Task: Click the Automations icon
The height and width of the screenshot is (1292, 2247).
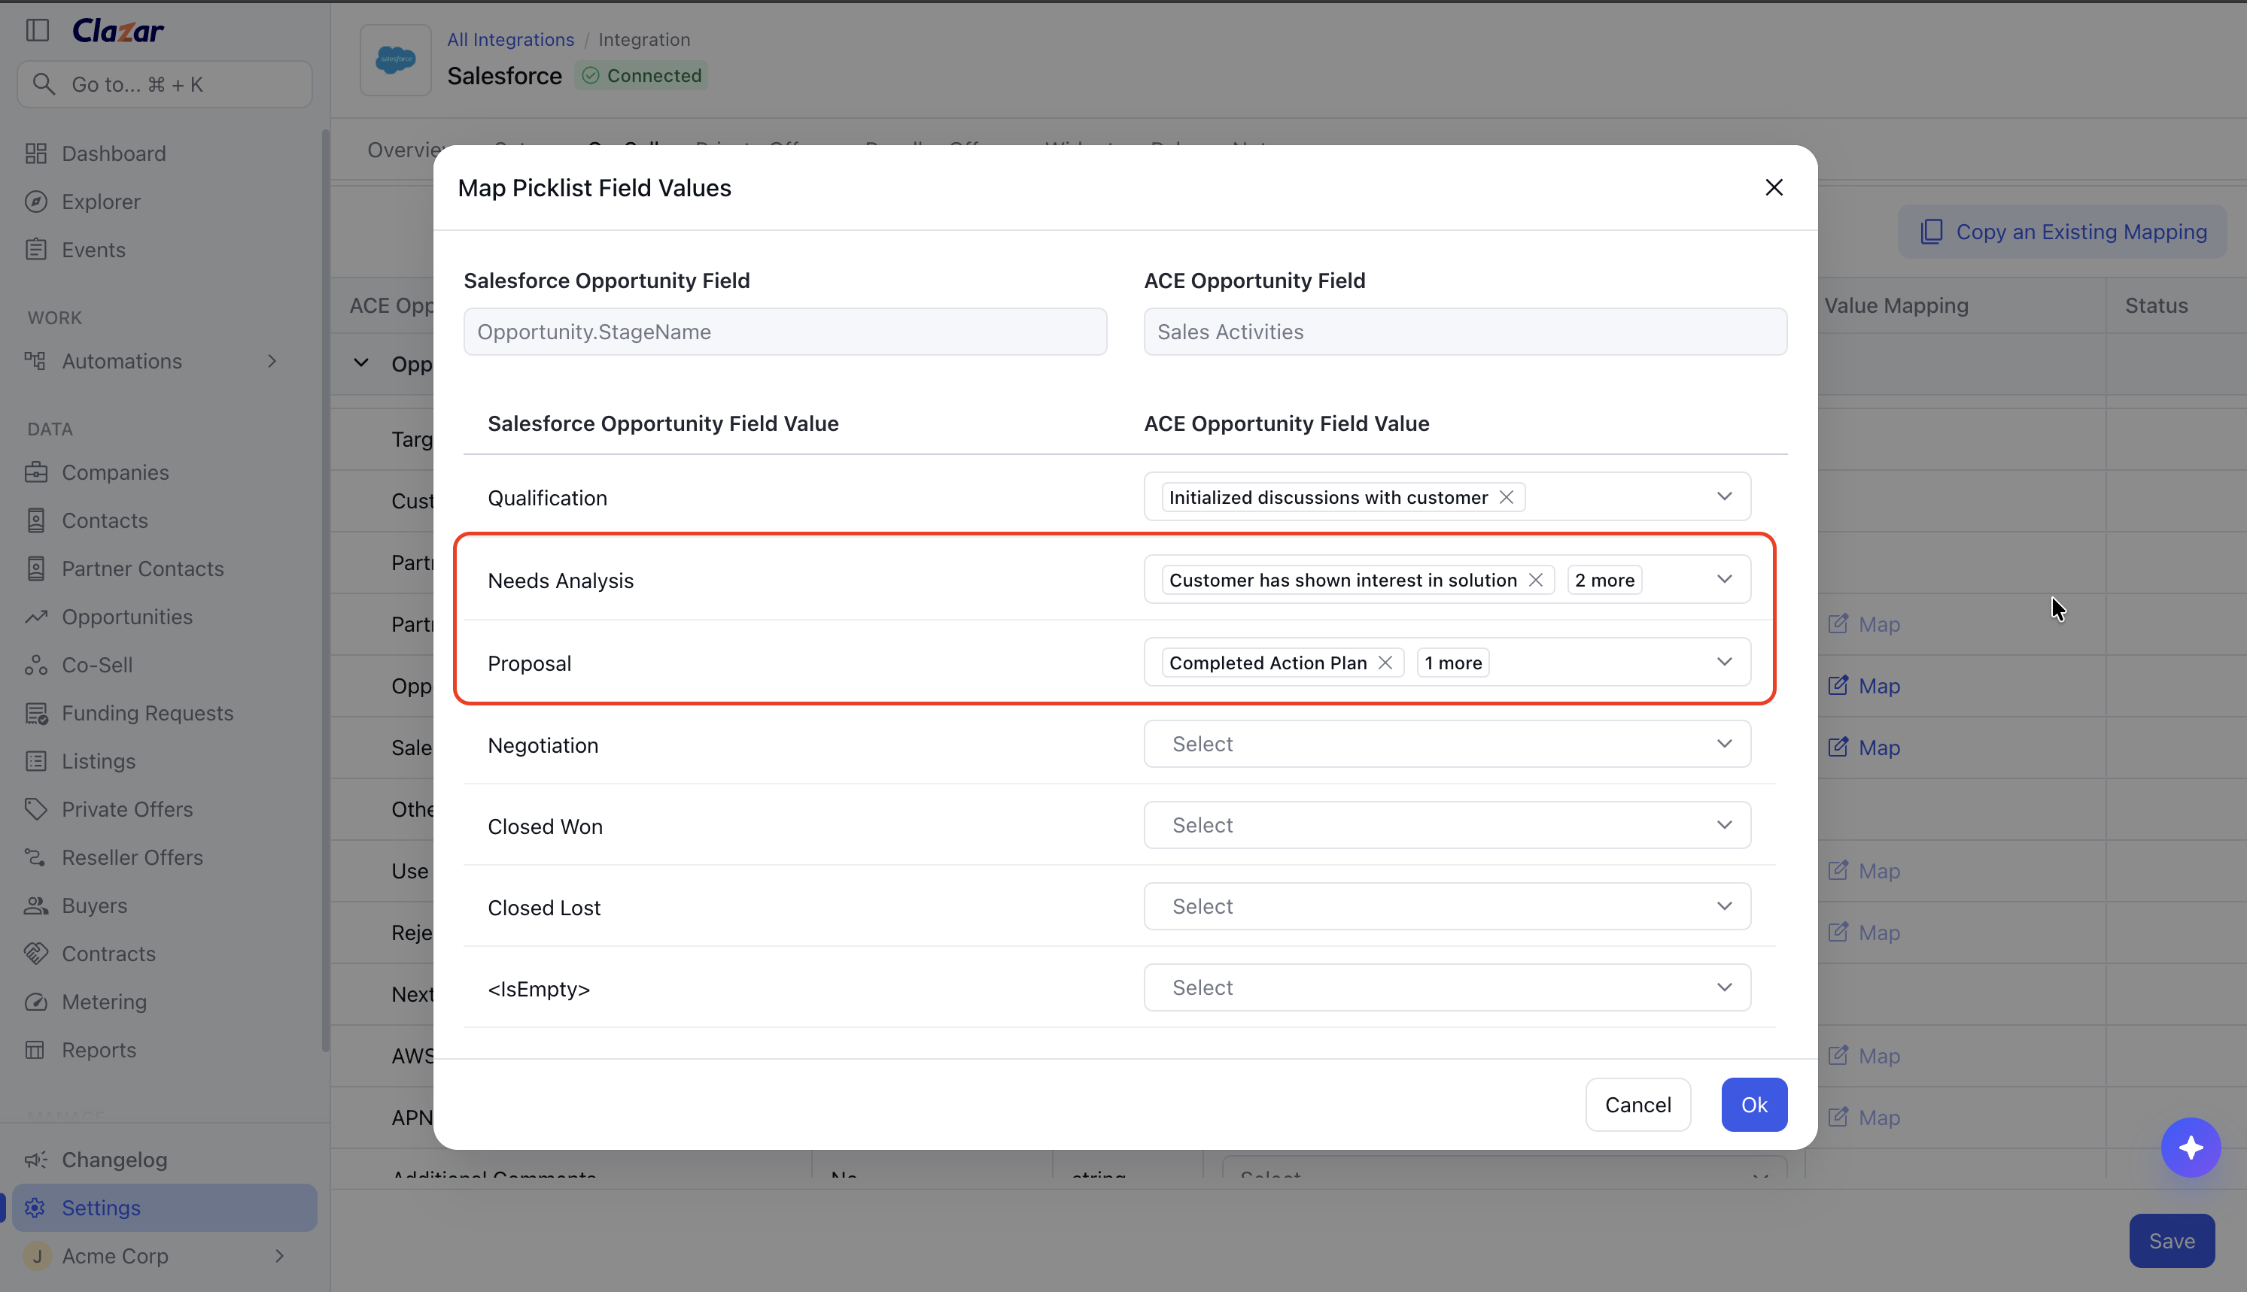Action: pyautogui.click(x=36, y=361)
